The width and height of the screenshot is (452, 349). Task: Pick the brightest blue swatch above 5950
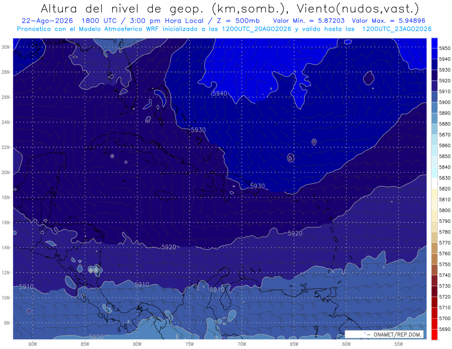[x=434, y=43]
